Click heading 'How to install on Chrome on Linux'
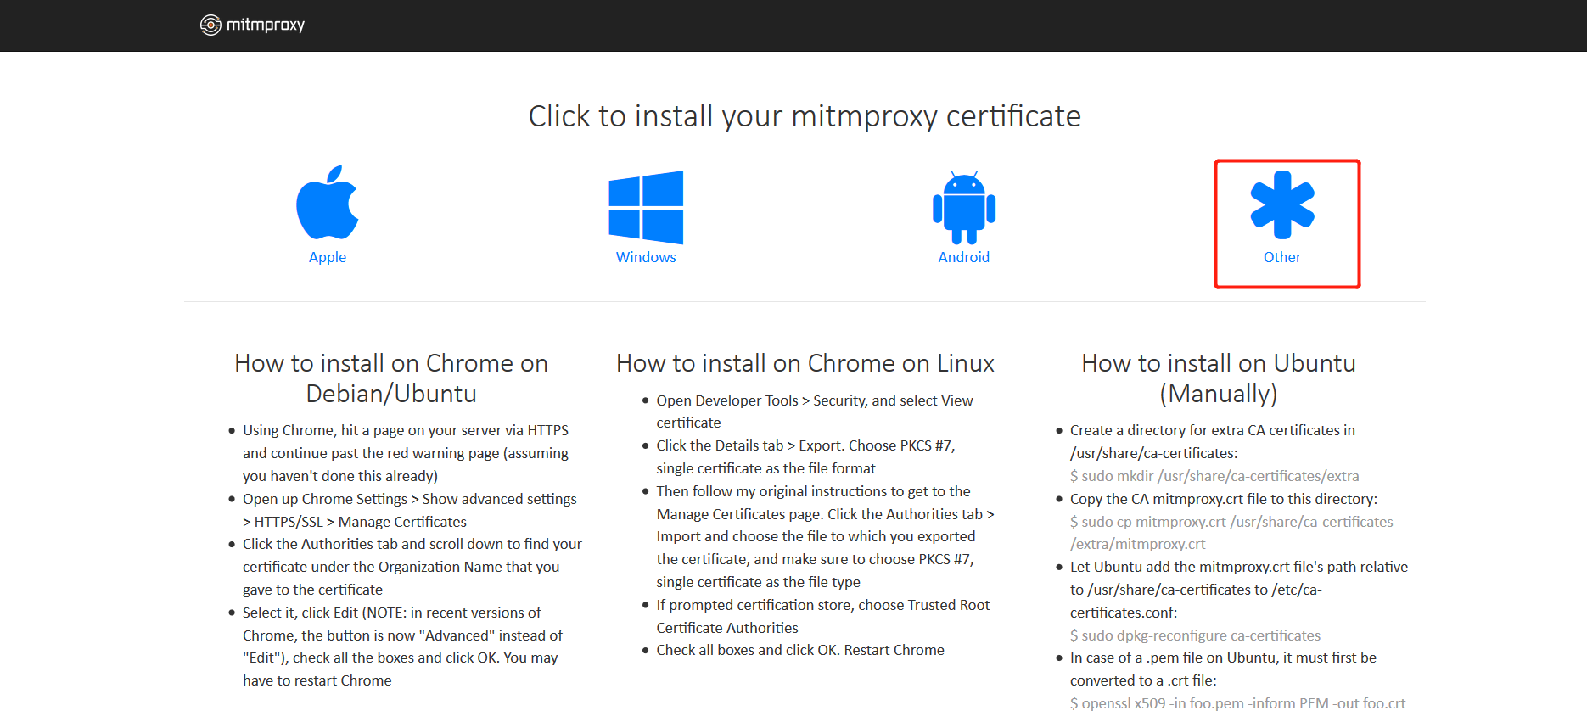Screen dimensions: 1587x722 805,363
